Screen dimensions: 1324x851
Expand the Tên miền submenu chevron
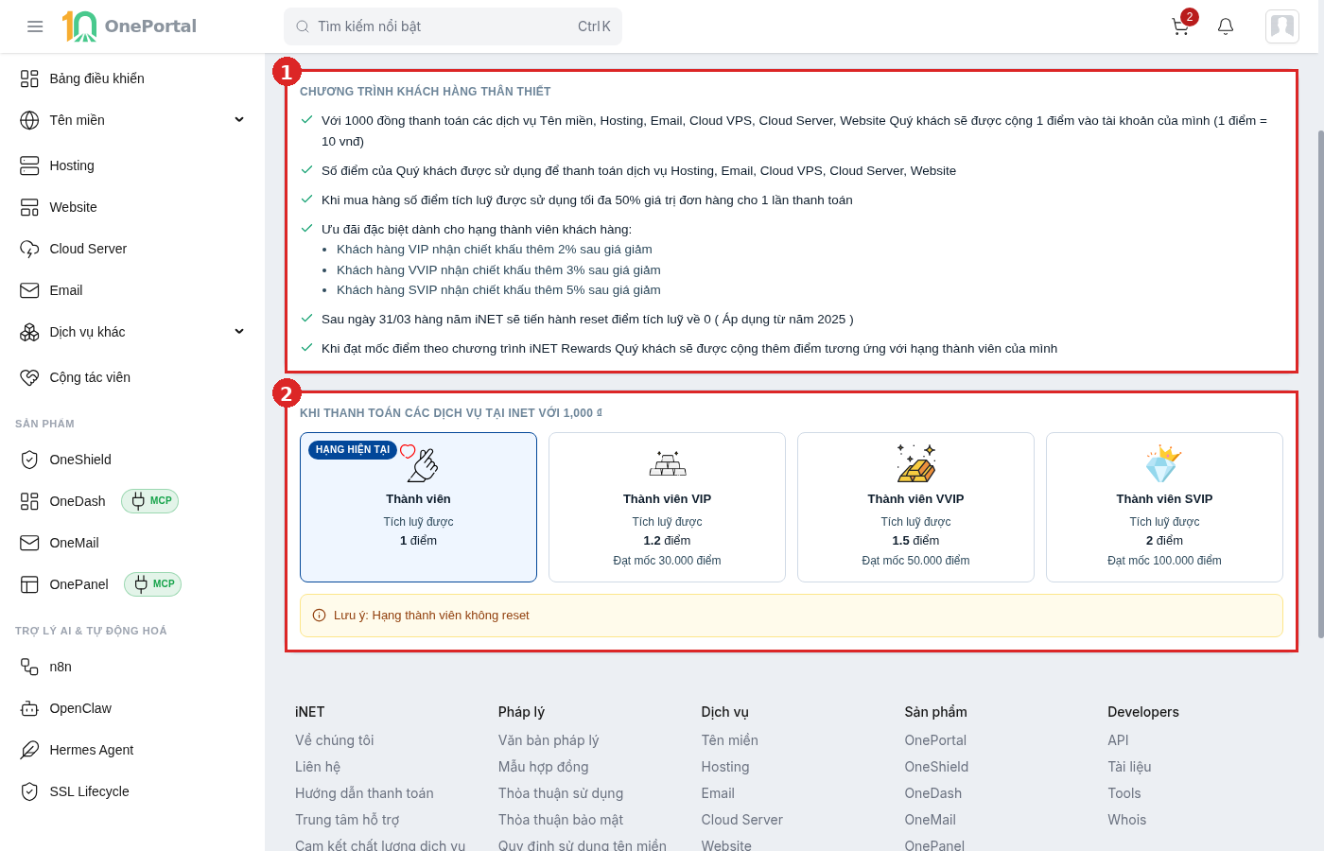tap(239, 120)
